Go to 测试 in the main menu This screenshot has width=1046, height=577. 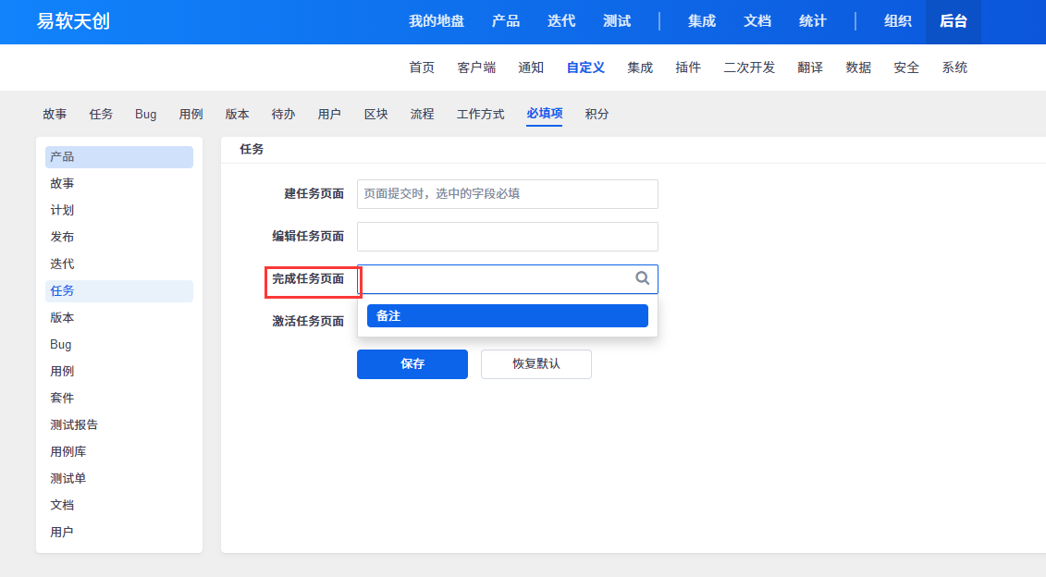617,21
